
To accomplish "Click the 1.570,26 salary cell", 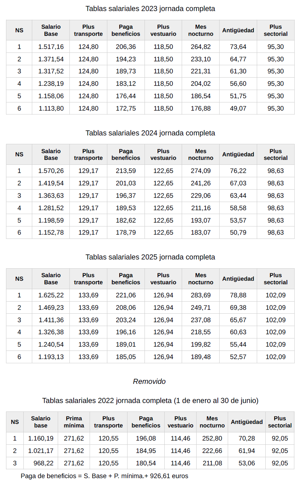I will (x=51, y=171).
